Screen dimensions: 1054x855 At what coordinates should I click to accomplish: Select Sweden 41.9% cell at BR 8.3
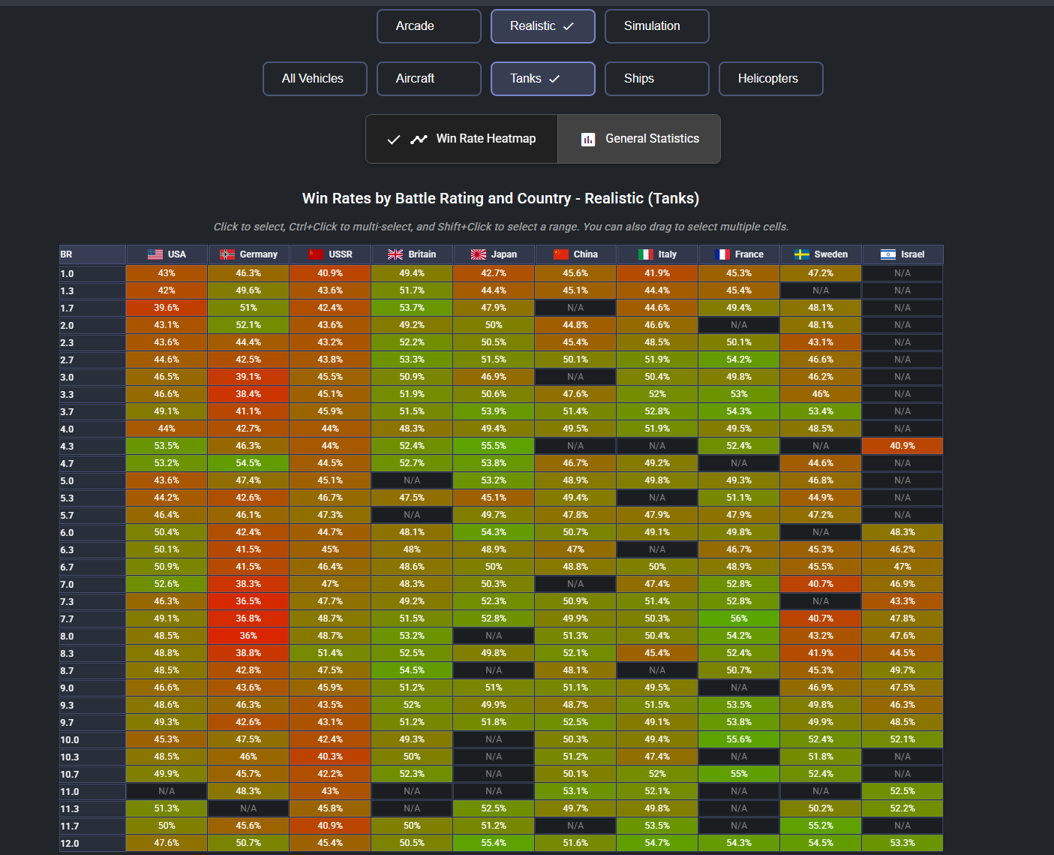click(821, 653)
